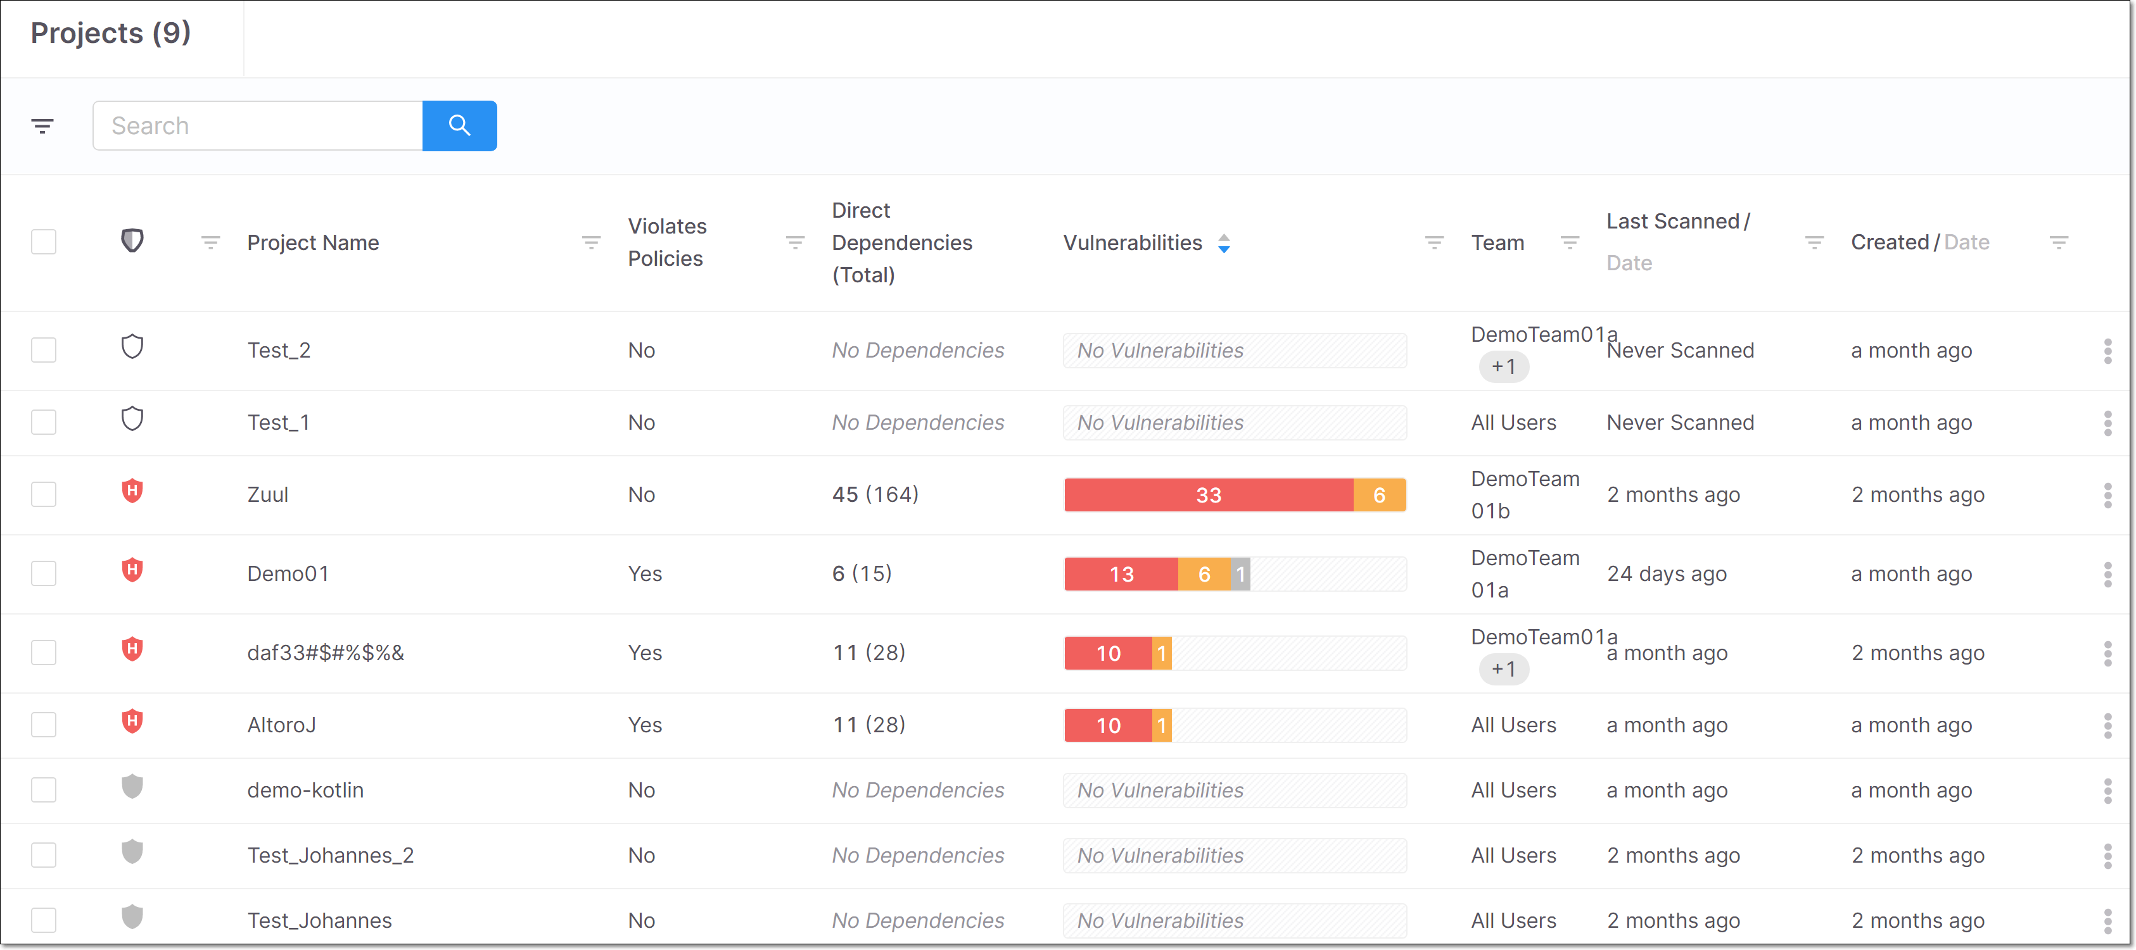Open the three-dot menu for Test_Johannes_2
The width and height of the screenshot is (2136, 950).
(2107, 856)
